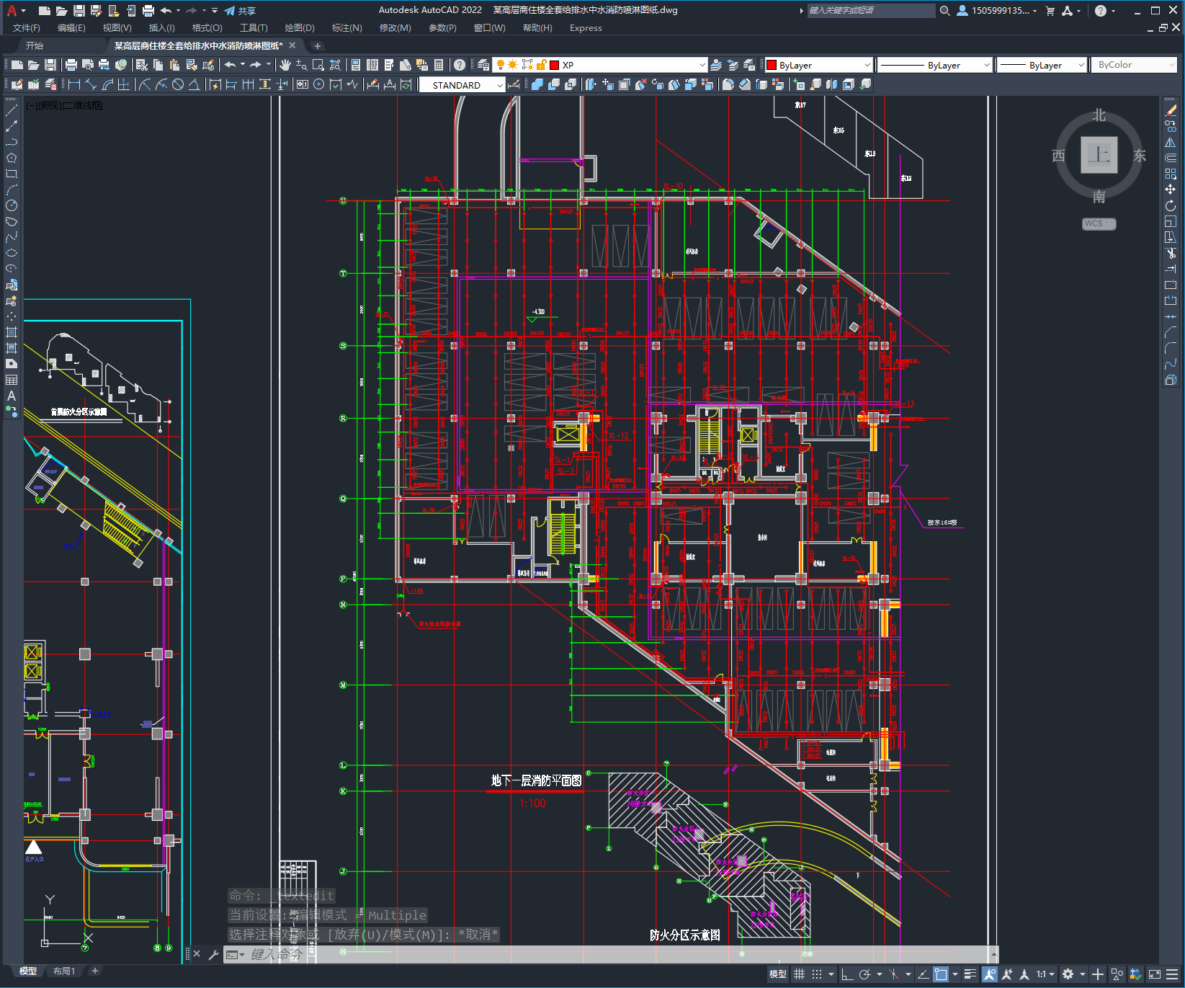Select the Hatch tool in draw toolbar

pos(11,332)
